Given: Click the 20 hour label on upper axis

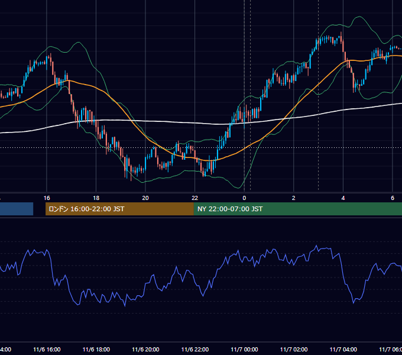Looking at the screenshot, I should pos(145,198).
